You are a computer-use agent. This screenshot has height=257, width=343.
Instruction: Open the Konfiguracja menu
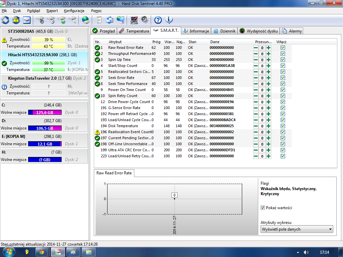74,11
